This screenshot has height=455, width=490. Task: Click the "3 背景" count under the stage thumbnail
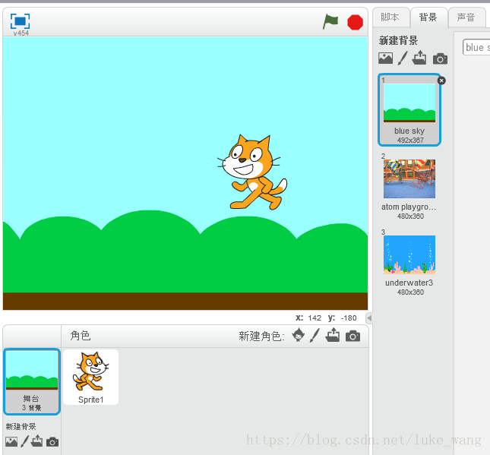tap(32, 407)
